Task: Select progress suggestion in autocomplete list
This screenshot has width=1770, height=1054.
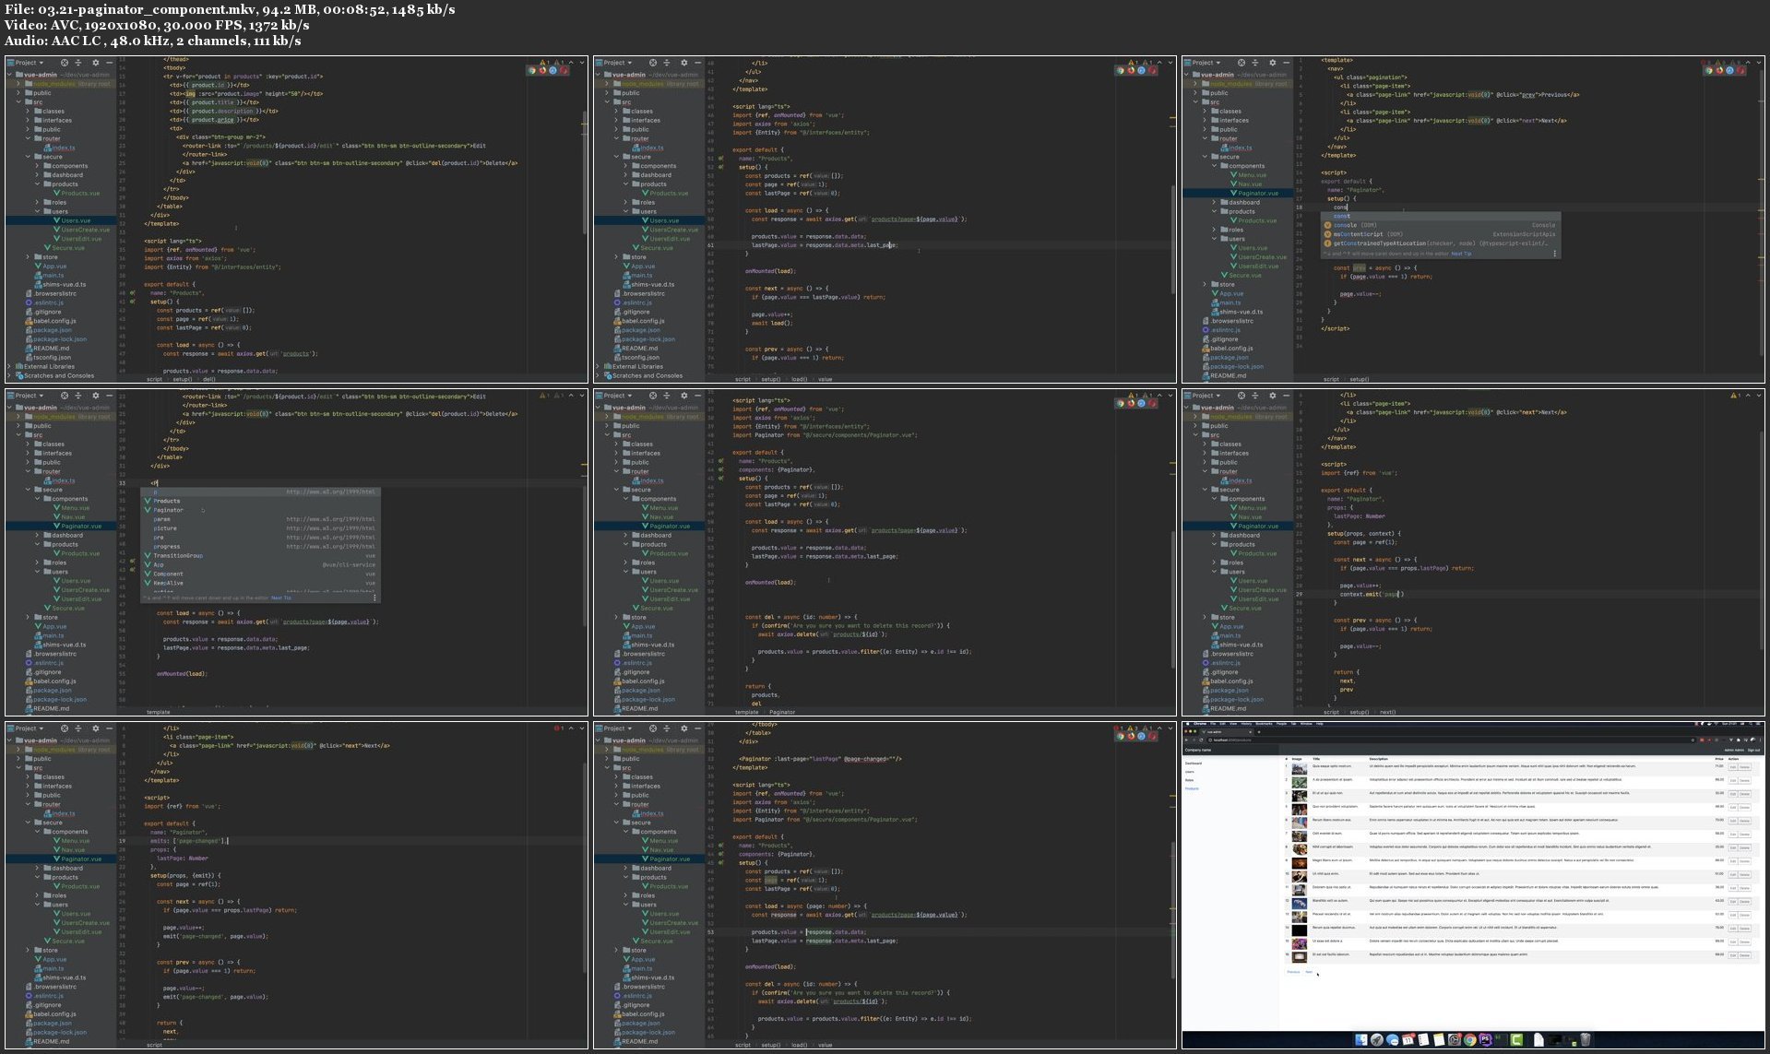Action: tap(260, 547)
